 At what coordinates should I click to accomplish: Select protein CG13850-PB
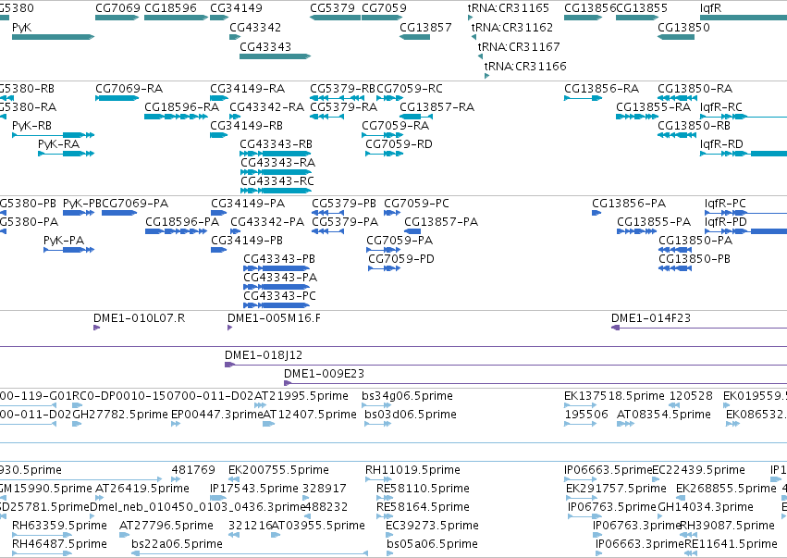pyautogui.click(x=675, y=268)
